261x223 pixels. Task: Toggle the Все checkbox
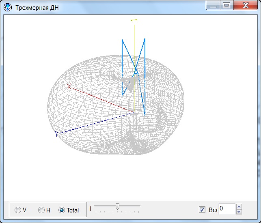pyautogui.click(x=202, y=210)
